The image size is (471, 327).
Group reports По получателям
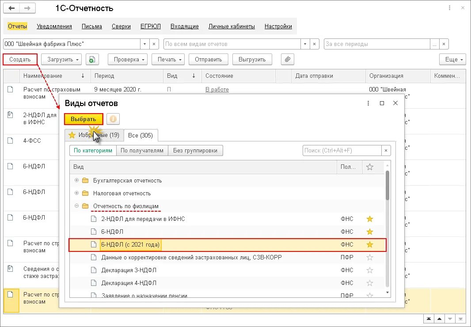pyautogui.click(x=142, y=151)
